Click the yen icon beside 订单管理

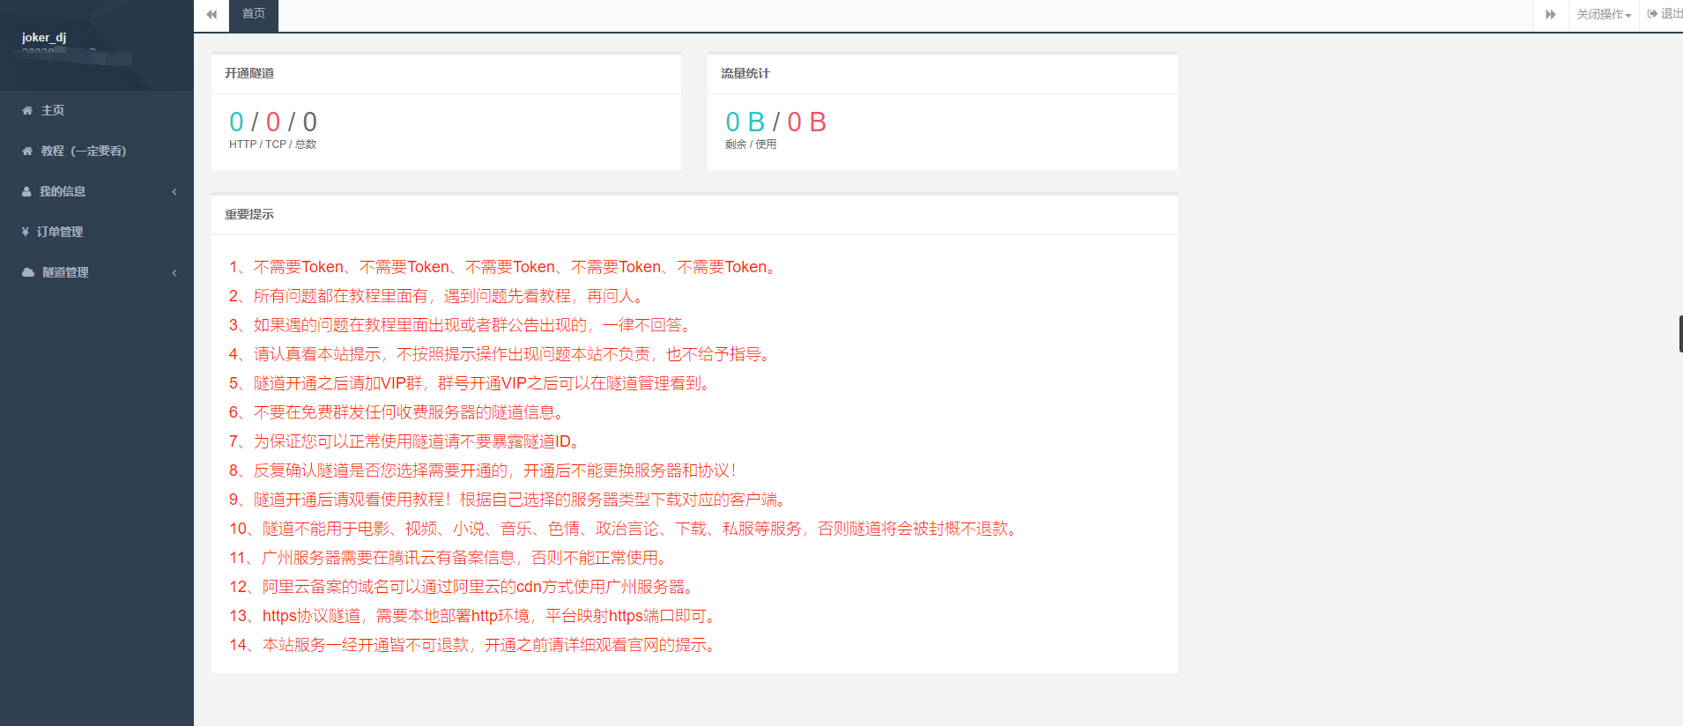click(26, 232)
